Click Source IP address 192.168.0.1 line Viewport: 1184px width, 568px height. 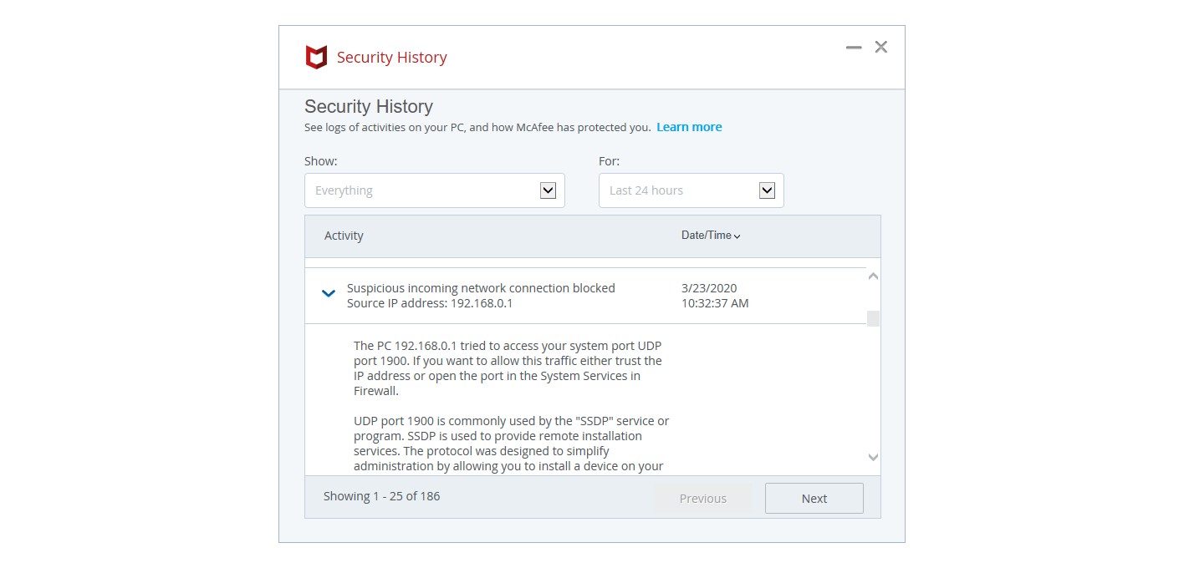click(x=430, y=303)
